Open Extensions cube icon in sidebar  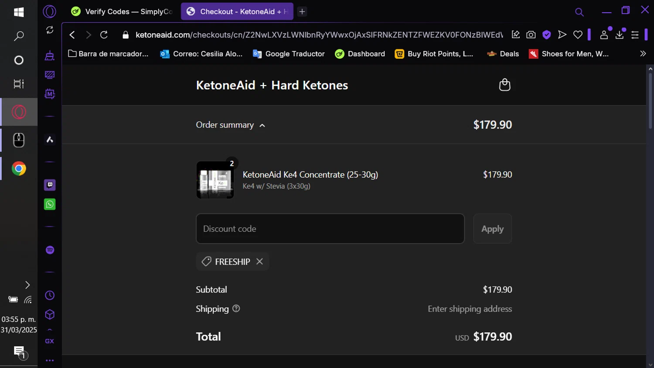[50, 315]
